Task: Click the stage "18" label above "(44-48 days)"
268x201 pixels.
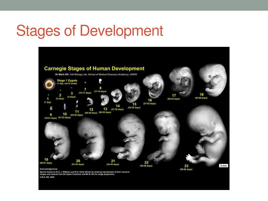Action: point(202,94)
